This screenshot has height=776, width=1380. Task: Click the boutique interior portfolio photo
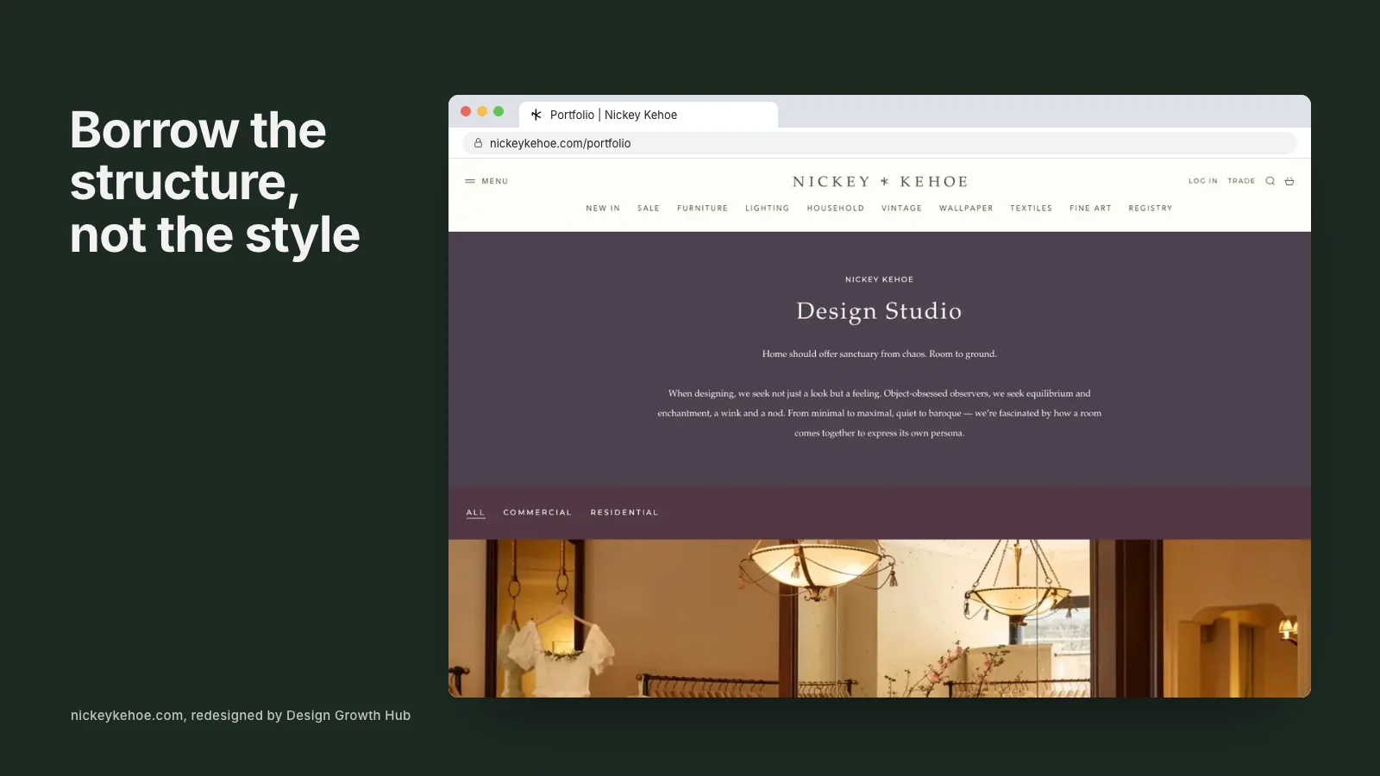(x=880, y=618)
